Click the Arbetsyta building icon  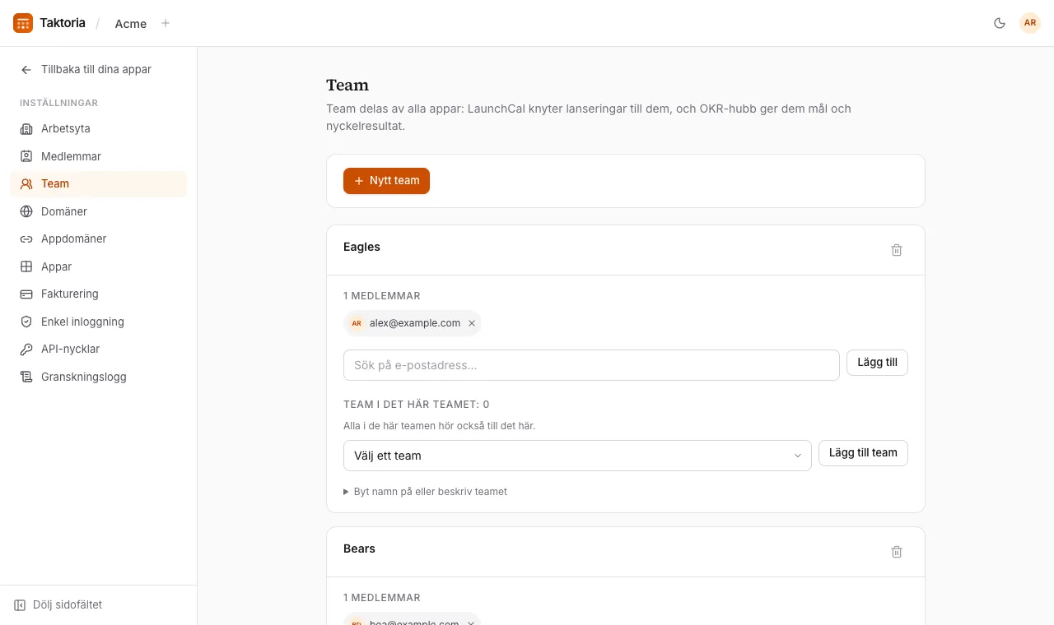pos(26,128)
